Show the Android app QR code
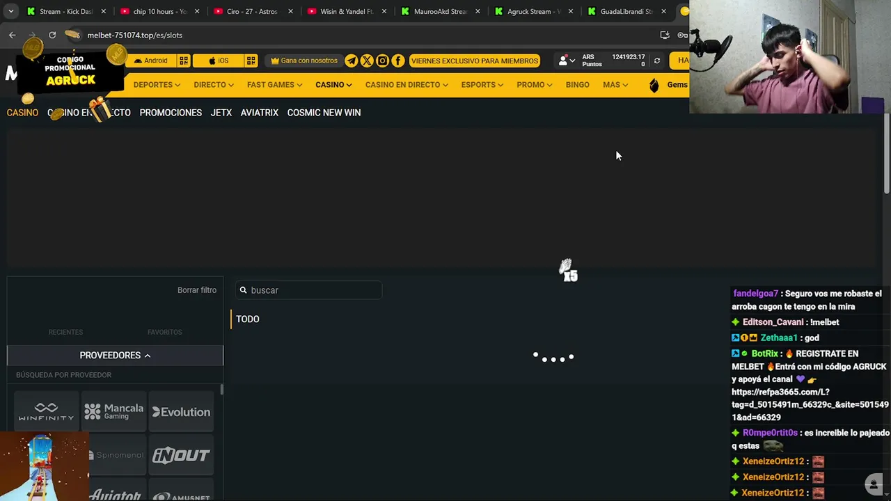Viewport: 891px width, 501px height. pyautogui.click(x=184, y=61)
